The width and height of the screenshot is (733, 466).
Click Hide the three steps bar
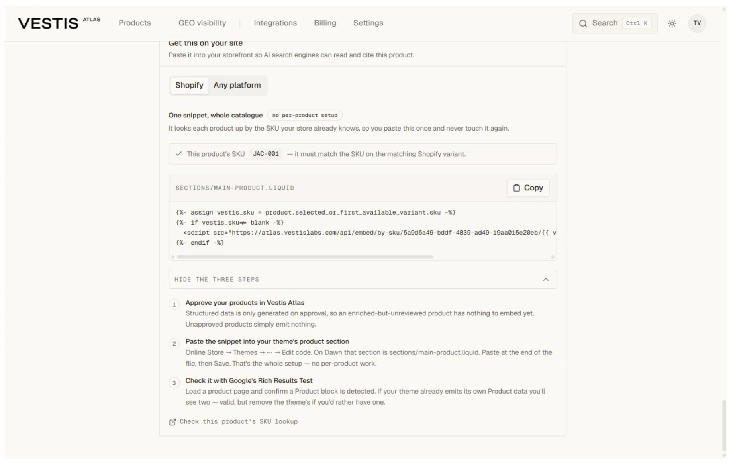click(x=363, y=280)
